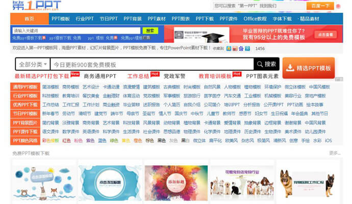352x204 pixels.
Task: Open the 党政军警 link
Action: point(175,76)
